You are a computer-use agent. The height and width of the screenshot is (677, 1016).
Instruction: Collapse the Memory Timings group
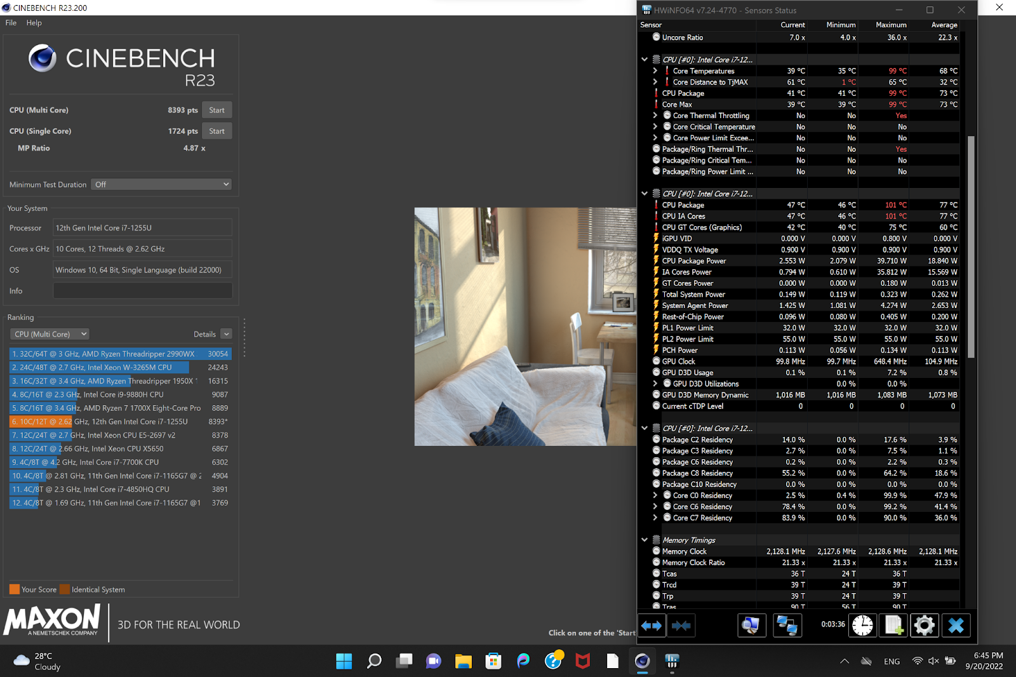pos(645,540)
